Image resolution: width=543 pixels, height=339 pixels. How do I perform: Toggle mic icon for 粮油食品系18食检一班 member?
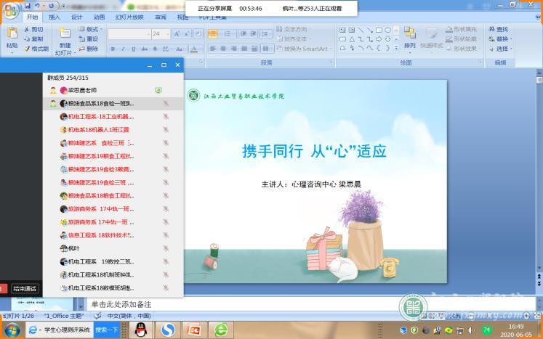pyautogui.click(x=166, y=104)
